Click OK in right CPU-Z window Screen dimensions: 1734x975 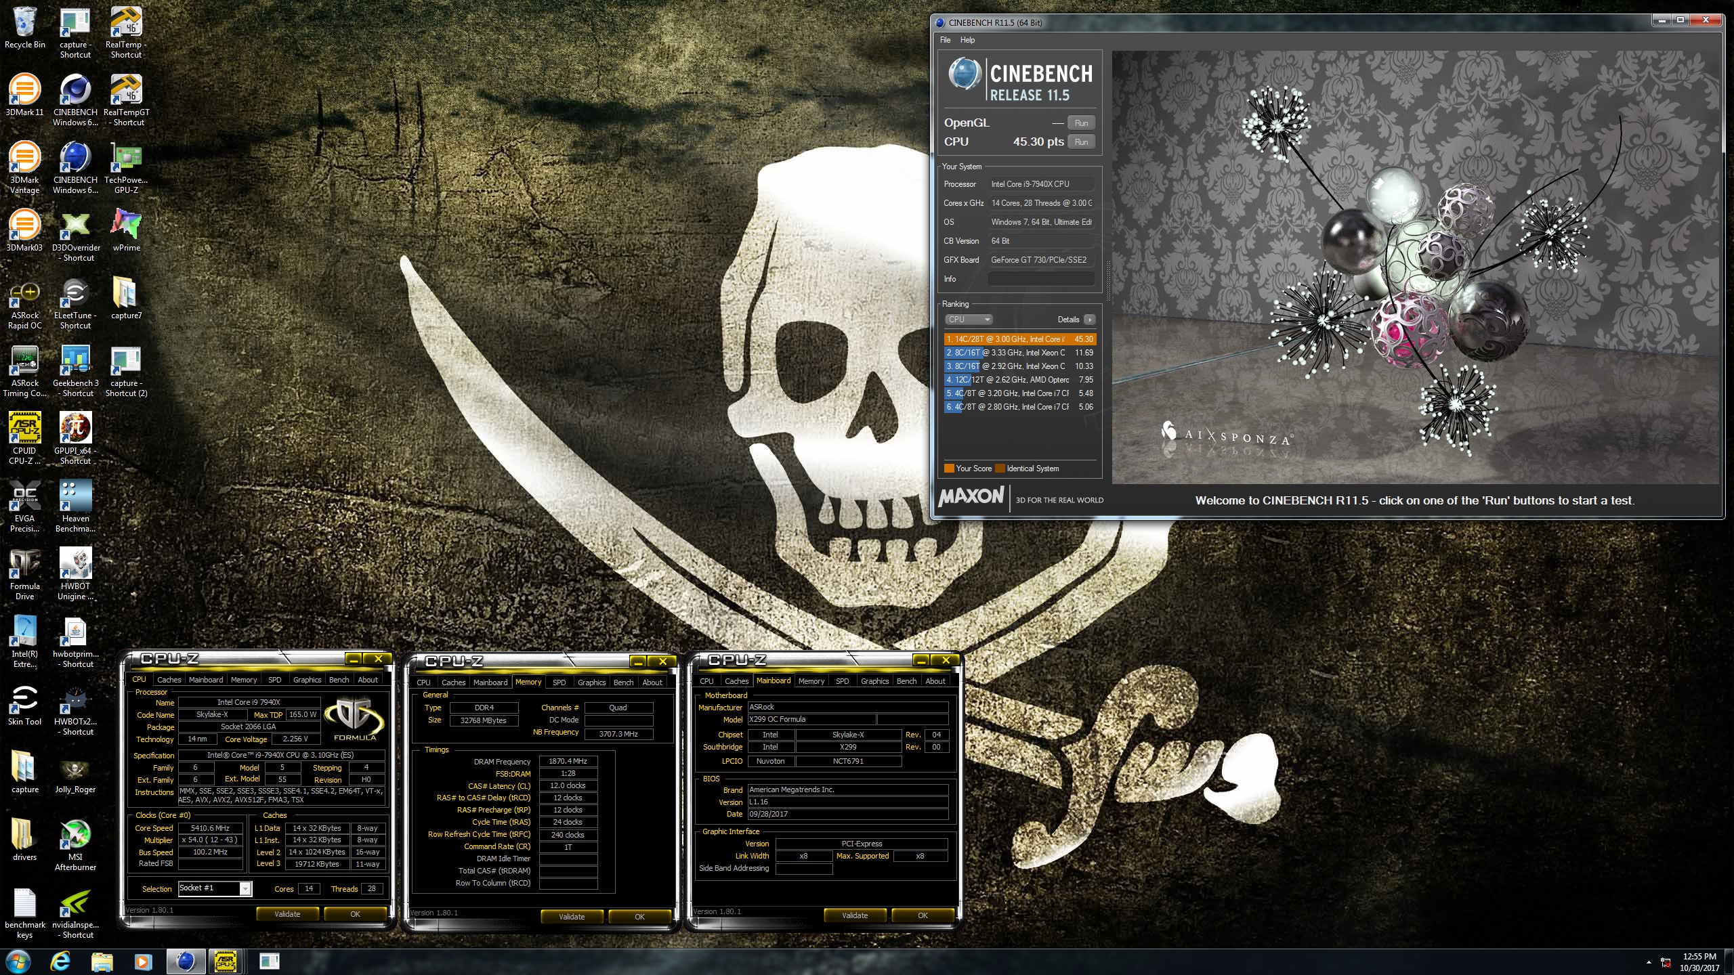(x=923, y=915)
